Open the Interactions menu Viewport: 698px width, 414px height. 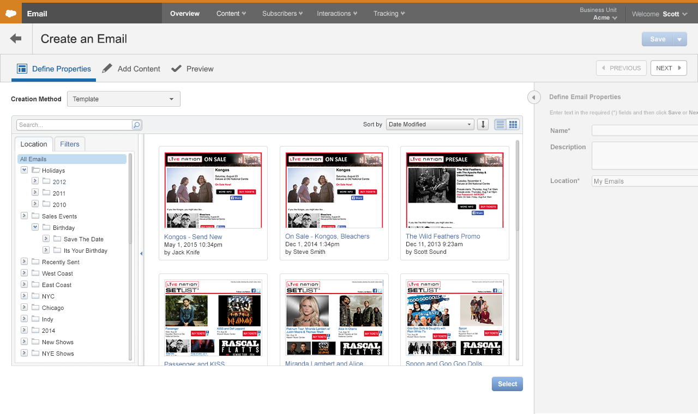pos(337,14)
